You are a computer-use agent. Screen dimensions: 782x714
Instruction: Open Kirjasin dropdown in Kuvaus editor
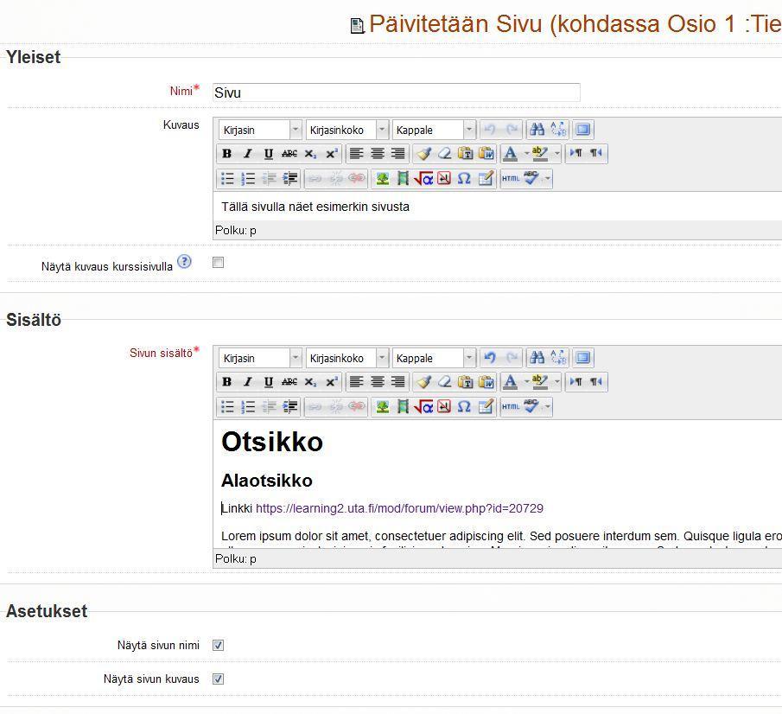coord(260,130)
